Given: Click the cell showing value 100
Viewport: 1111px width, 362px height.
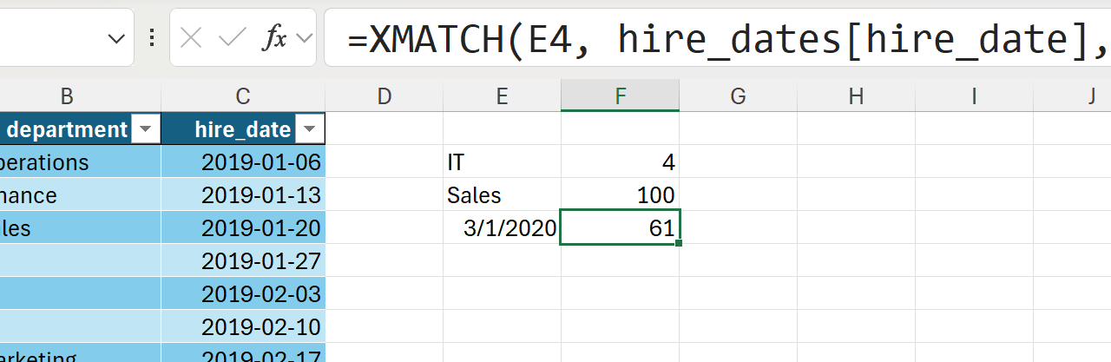Looking at the screenshot, I should click(620, 195).
